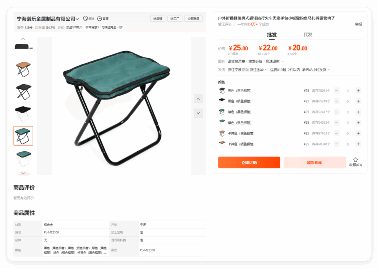Select the 批发 tab
This screenshot has height=268, width=378.
point(272,35)
